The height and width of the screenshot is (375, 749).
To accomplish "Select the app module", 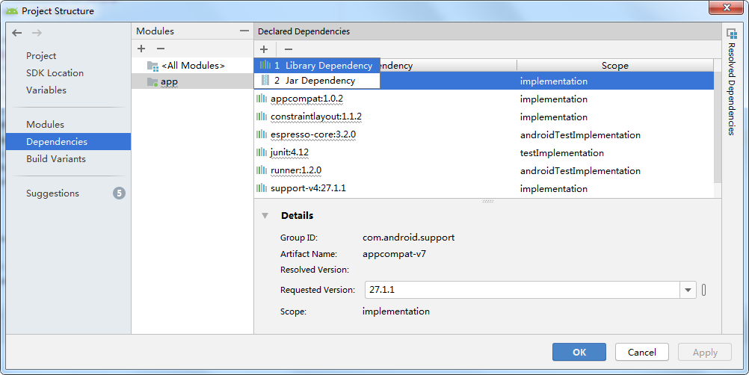I will 193,81.
